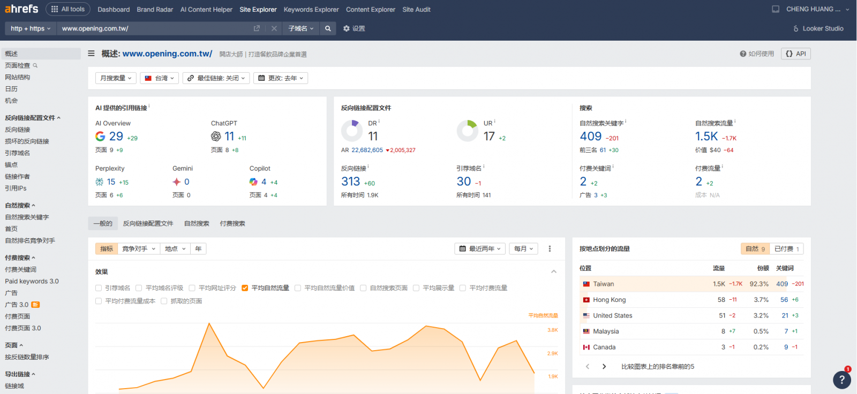This screenshot has width=857, height=394.
Task: Check the 平均展示量 checkbox
Action: [x=416, y=288]
